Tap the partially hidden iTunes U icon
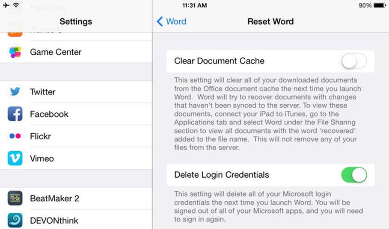Image resolution: width=389 pixels, height=229 pixels. pos(15,30)
